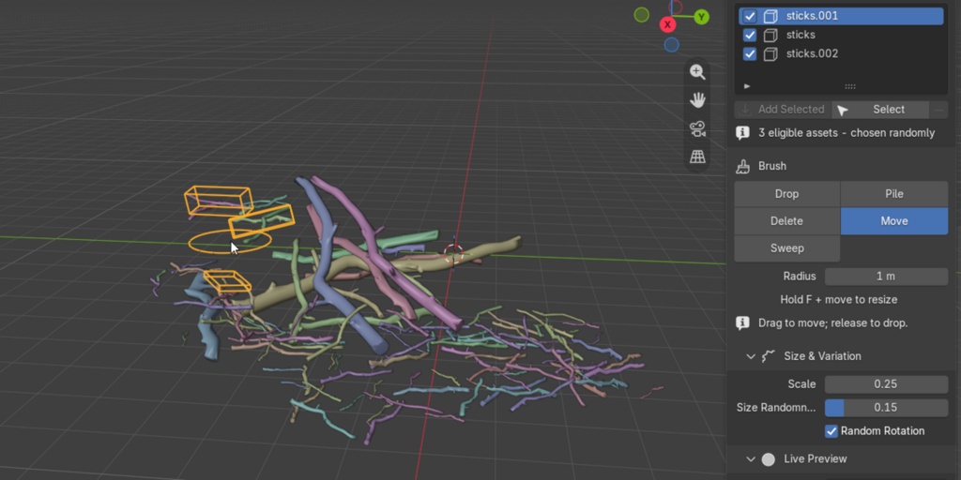Click the cube icon beside sticks.001

pos(770,16)
